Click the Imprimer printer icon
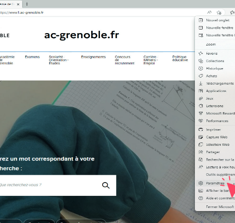235x223 pixels. click(201, 130)
